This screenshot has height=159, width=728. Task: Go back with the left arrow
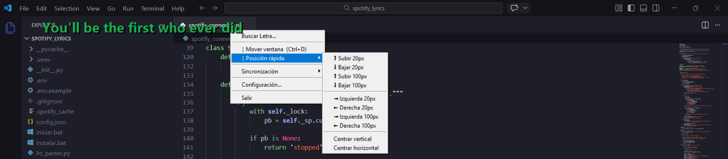(202, 8)
